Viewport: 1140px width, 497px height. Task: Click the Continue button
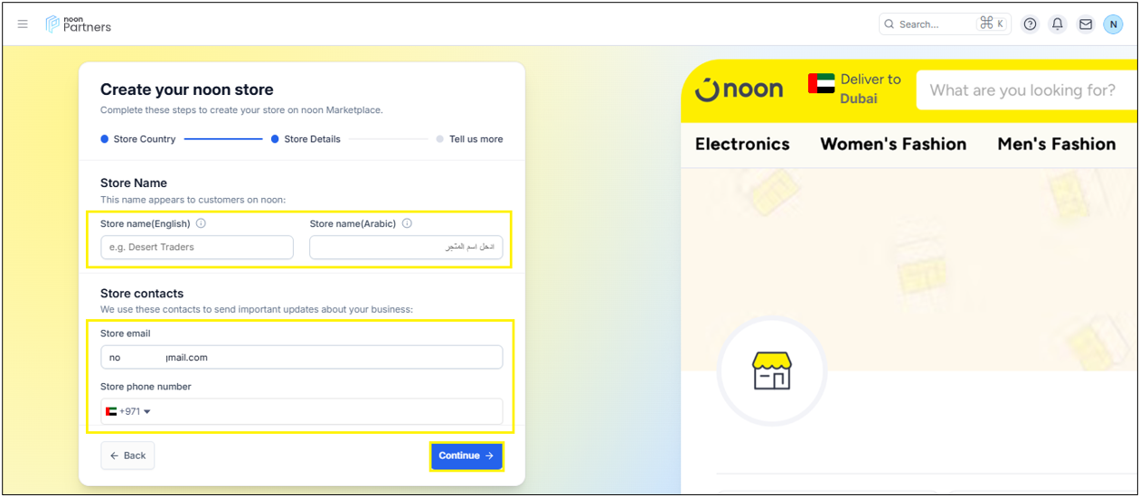click(x=466, y=455)
